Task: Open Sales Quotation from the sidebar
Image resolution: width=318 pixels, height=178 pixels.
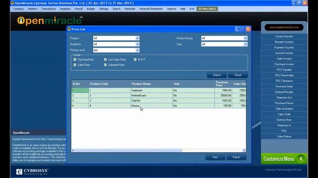Action: tap(284, 109)
